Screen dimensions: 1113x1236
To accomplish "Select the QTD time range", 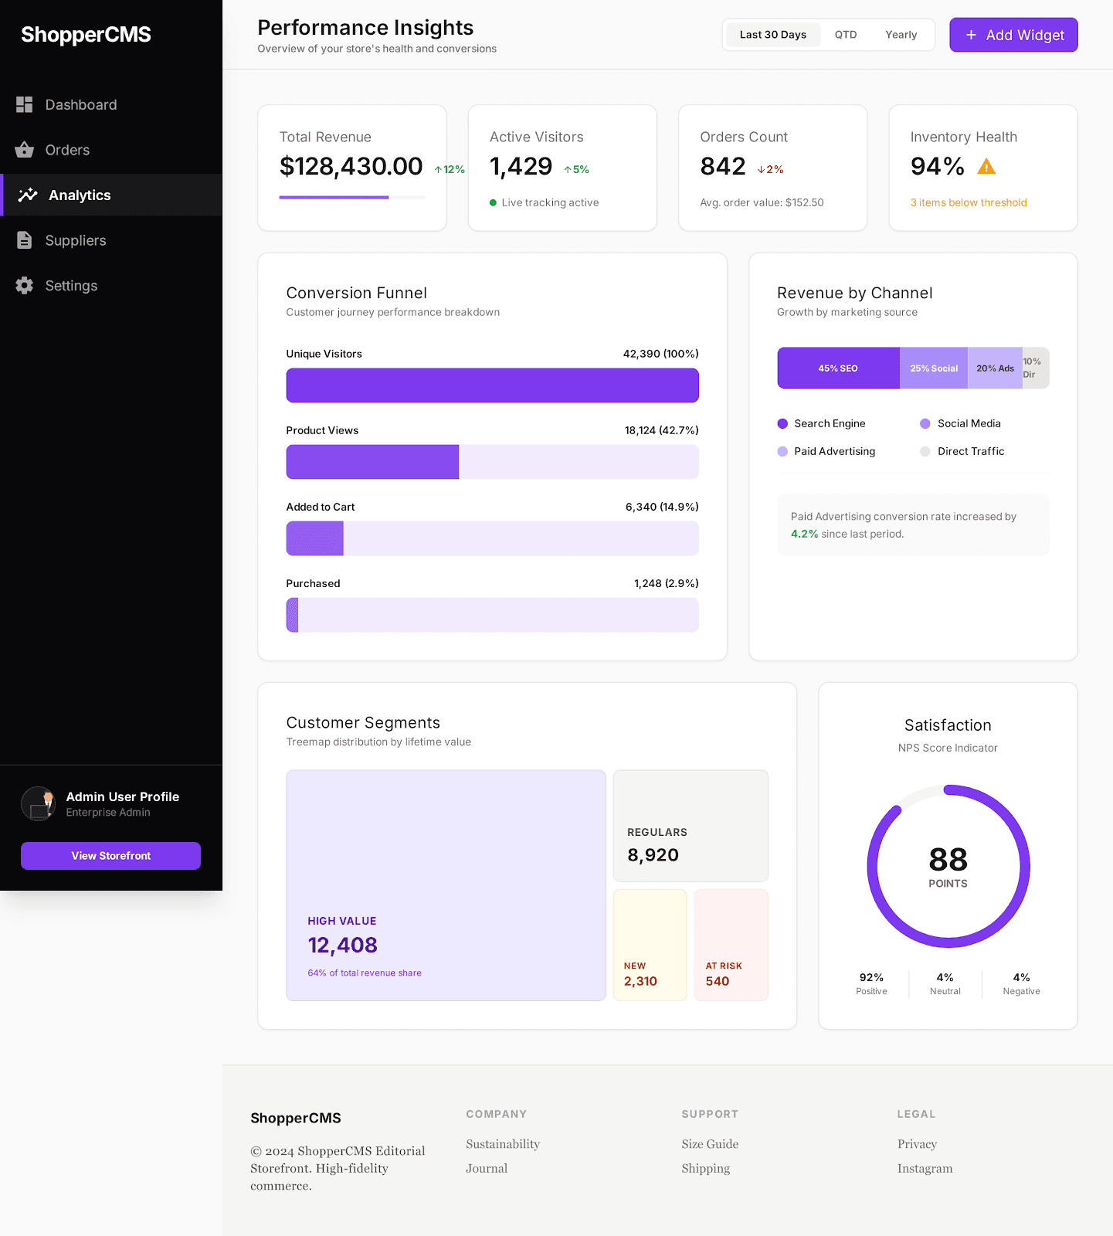I will [x=846, y=35].
